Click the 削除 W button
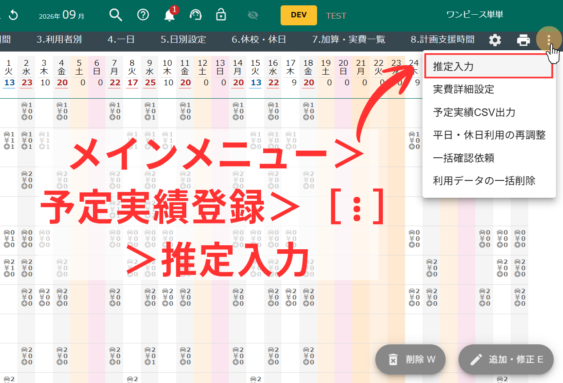The image size is (563, 383). click(410, 359)
